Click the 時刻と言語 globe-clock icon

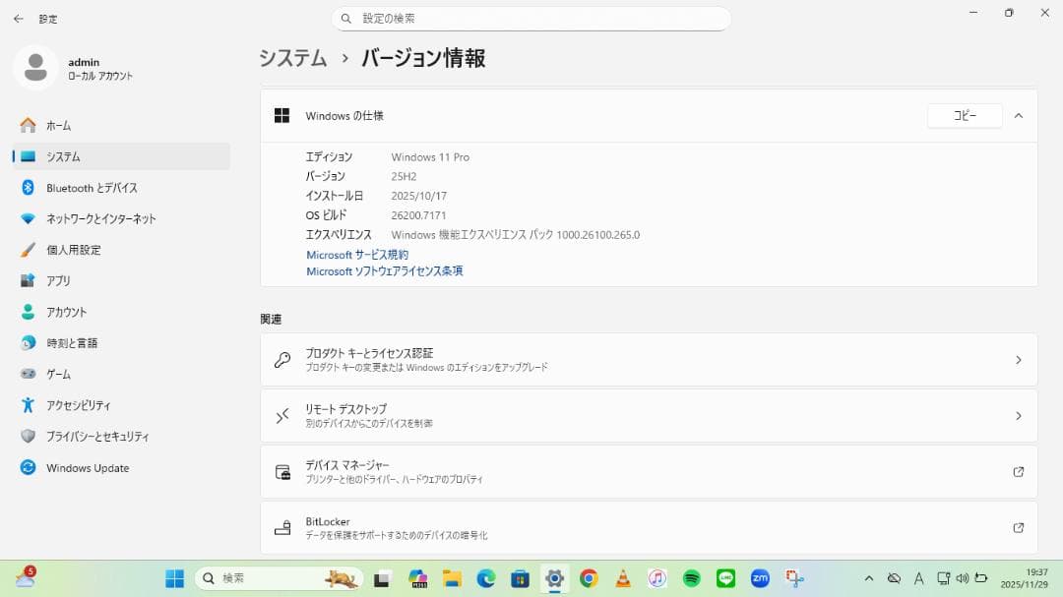point(28,343)
